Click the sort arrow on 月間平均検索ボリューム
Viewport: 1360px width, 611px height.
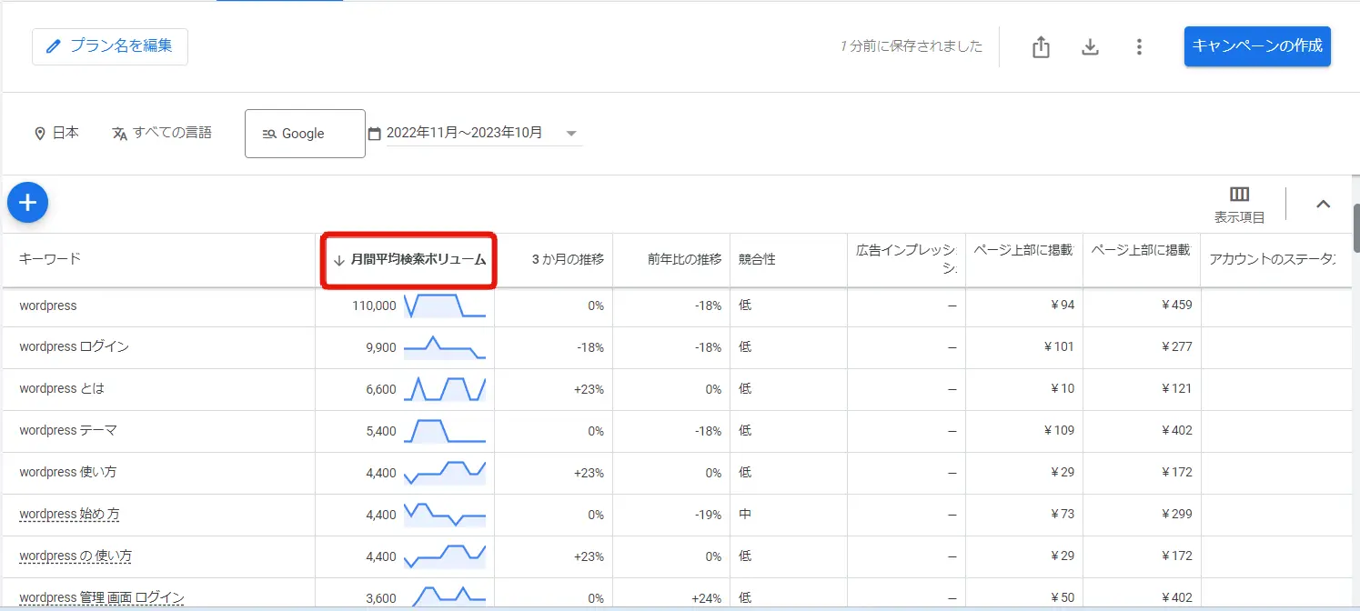coord(336,260)
